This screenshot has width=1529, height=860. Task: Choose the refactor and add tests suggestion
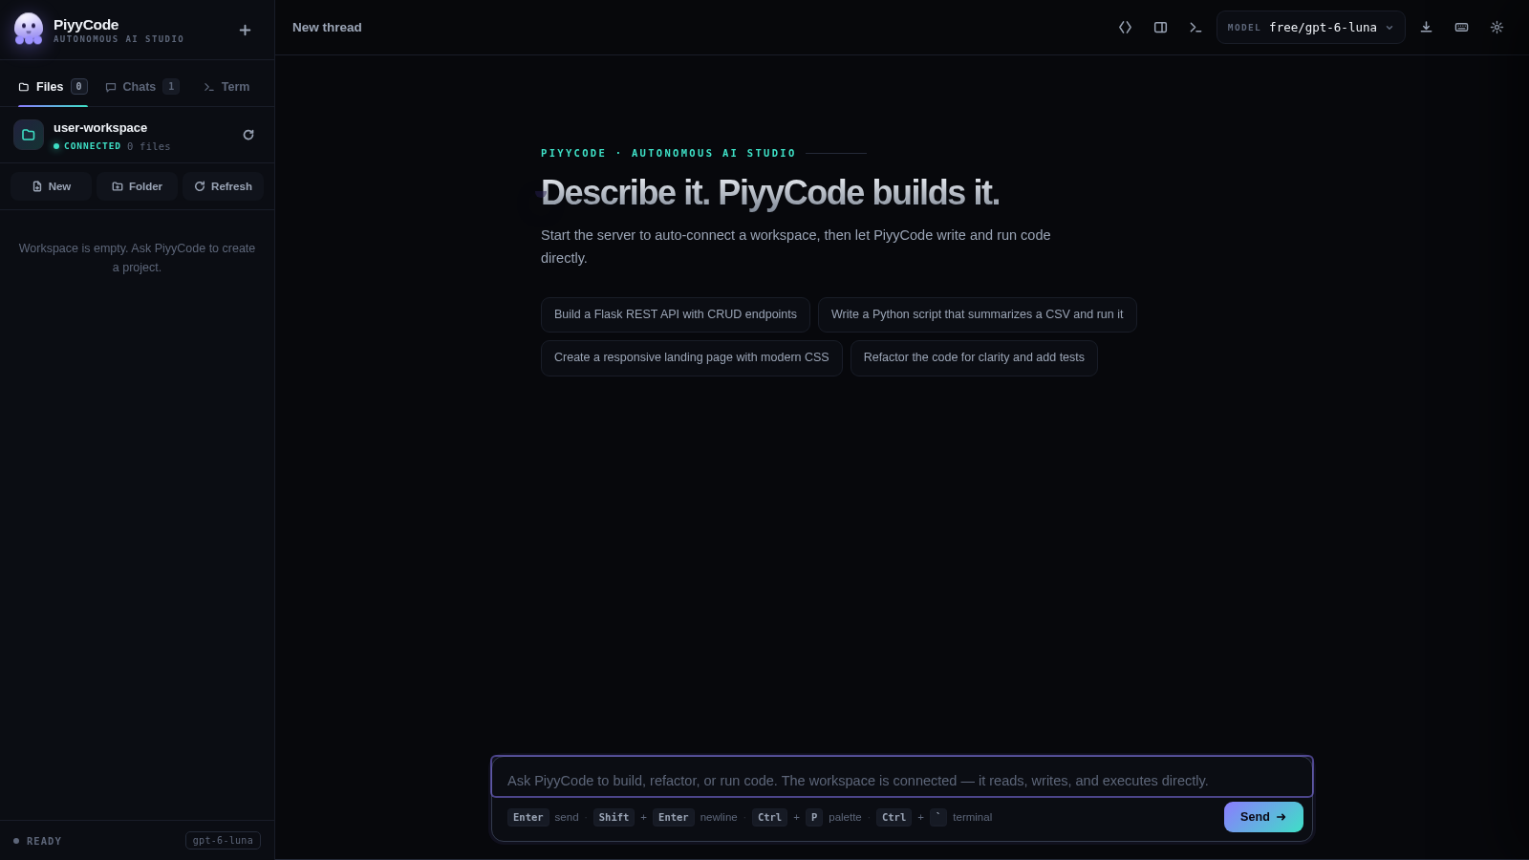974,357
